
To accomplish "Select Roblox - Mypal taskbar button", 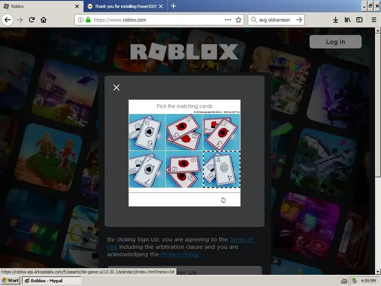I will 51,280.
